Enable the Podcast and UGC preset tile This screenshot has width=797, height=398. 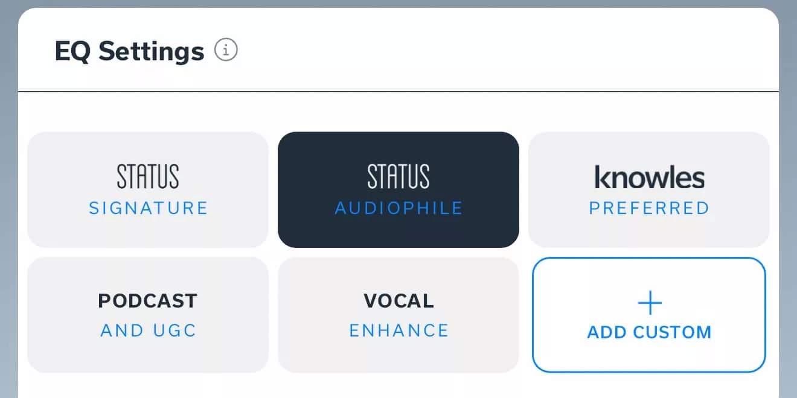[148, 315]
